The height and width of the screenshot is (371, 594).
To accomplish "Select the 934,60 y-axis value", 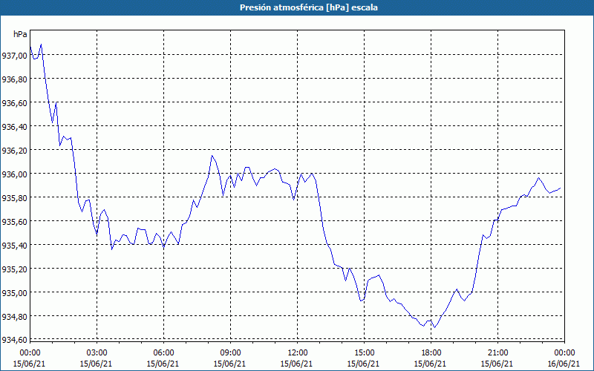I will tap(14, 340).
